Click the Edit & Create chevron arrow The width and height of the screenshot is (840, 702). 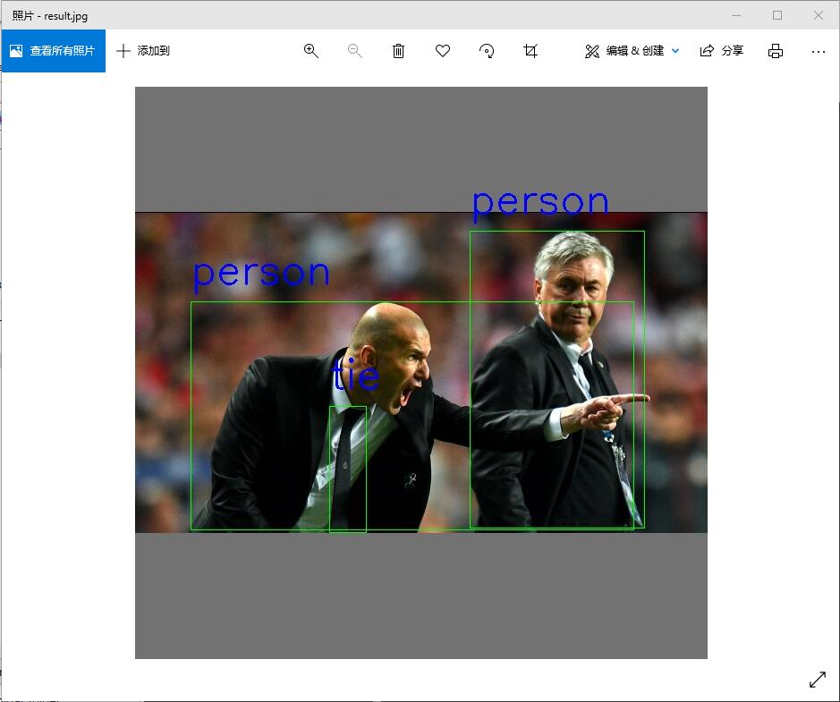(675, 51)
